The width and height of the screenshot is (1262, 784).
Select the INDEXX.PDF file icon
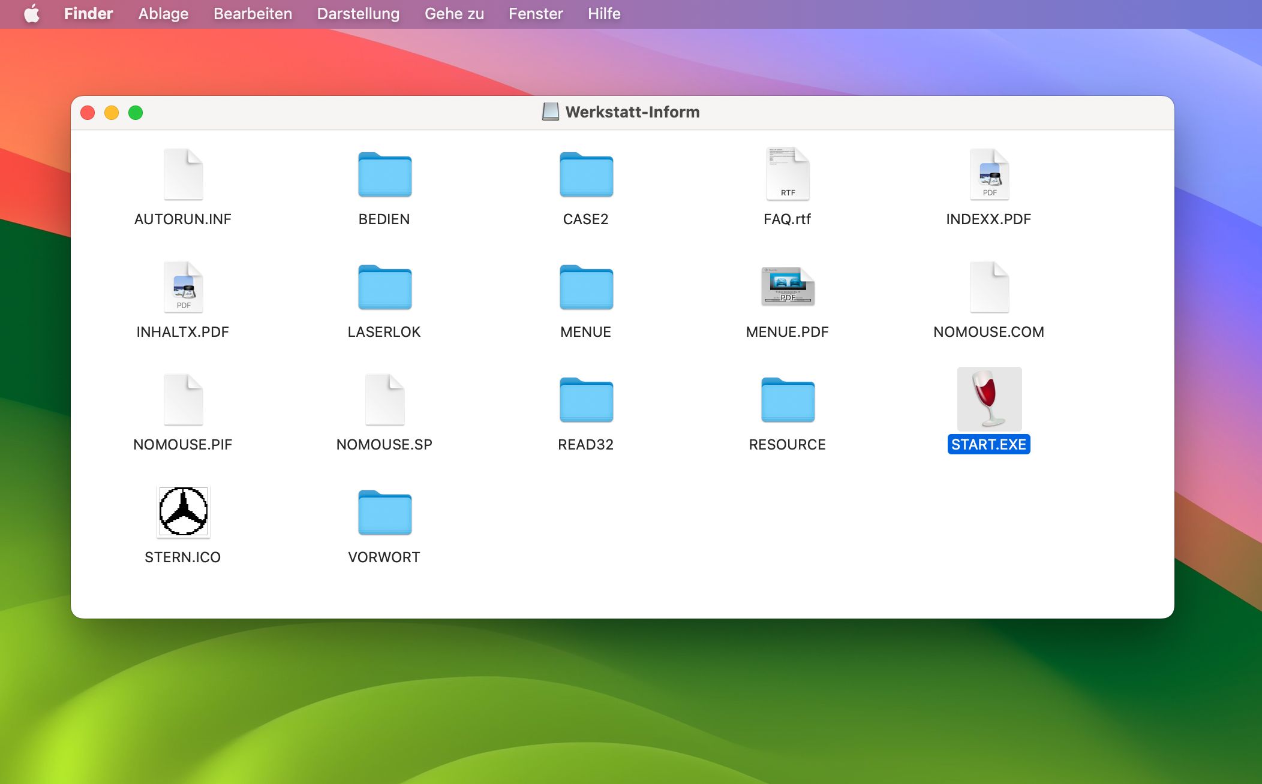pos(989,174)
